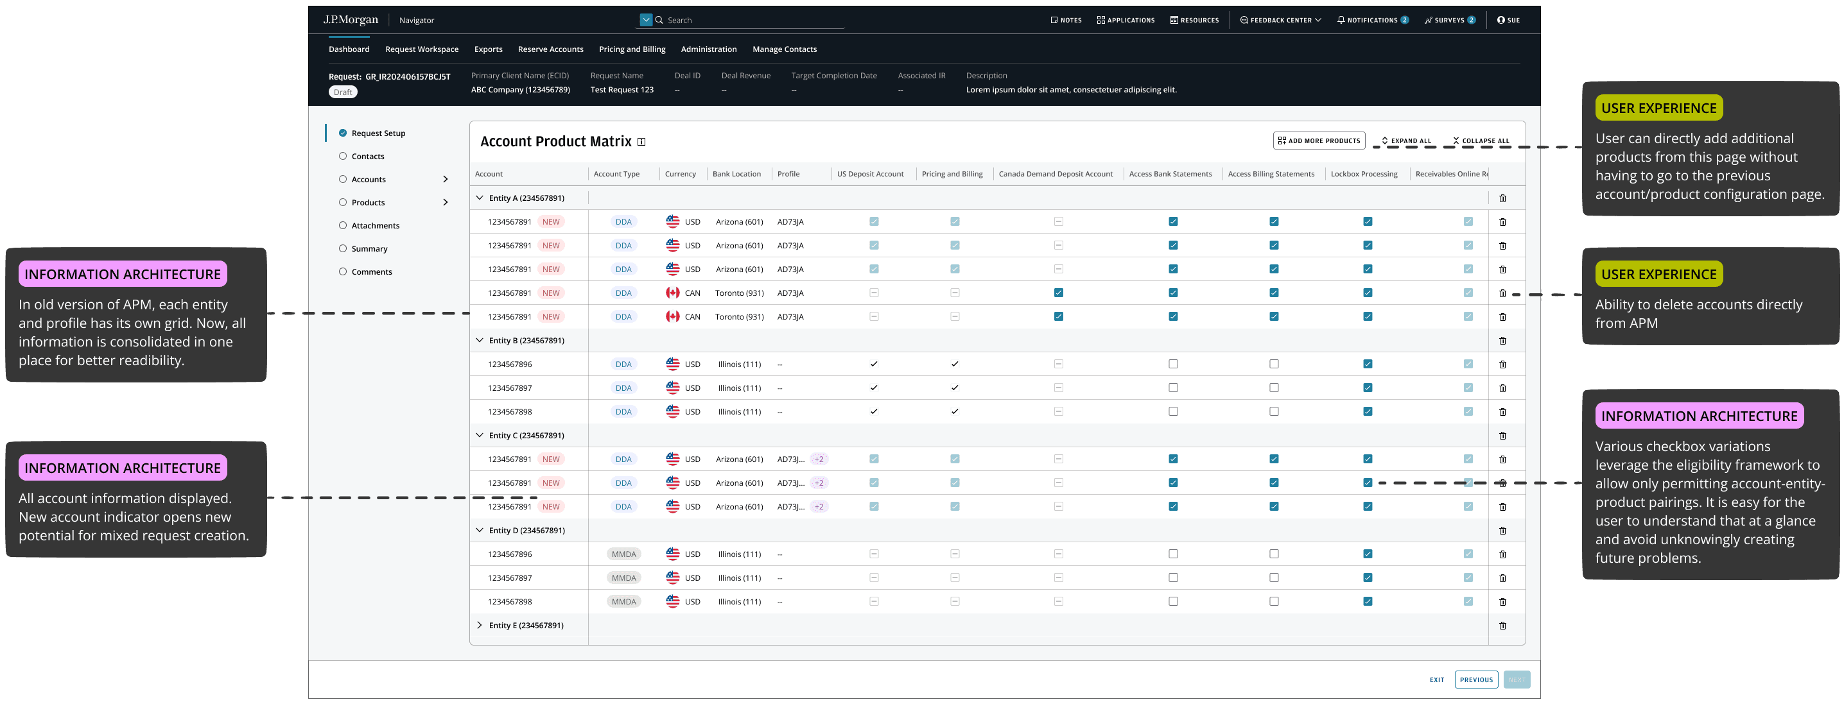Expand the Entity E group row

[480, 626]
